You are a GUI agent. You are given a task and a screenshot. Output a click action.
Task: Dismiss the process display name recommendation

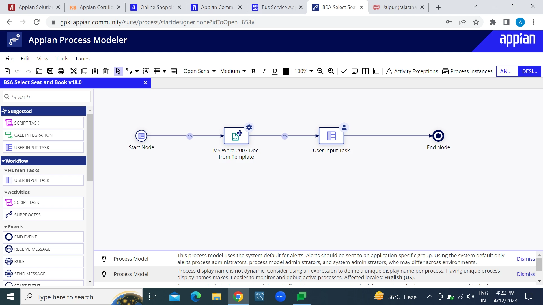526,274
